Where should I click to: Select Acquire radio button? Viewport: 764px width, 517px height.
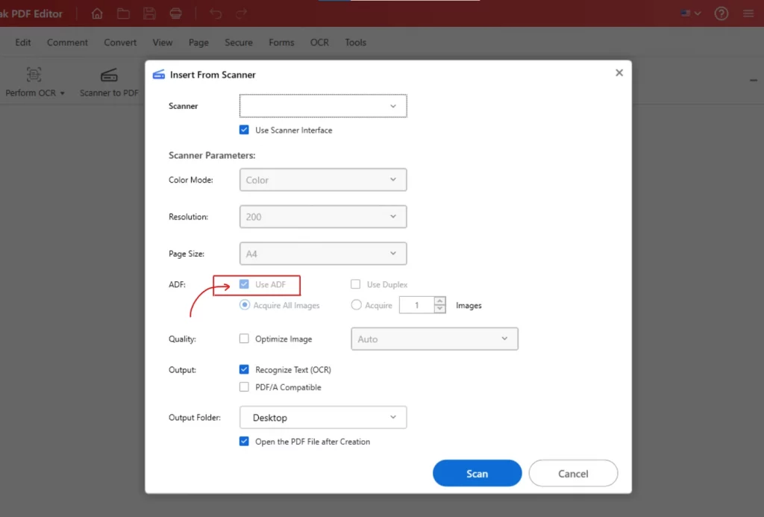[x=356, y=305]
